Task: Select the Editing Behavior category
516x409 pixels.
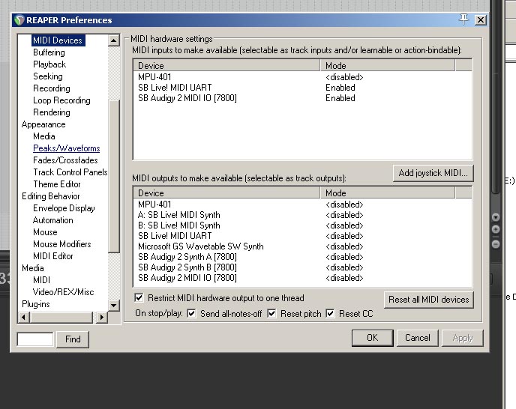Action: point(51,196)
